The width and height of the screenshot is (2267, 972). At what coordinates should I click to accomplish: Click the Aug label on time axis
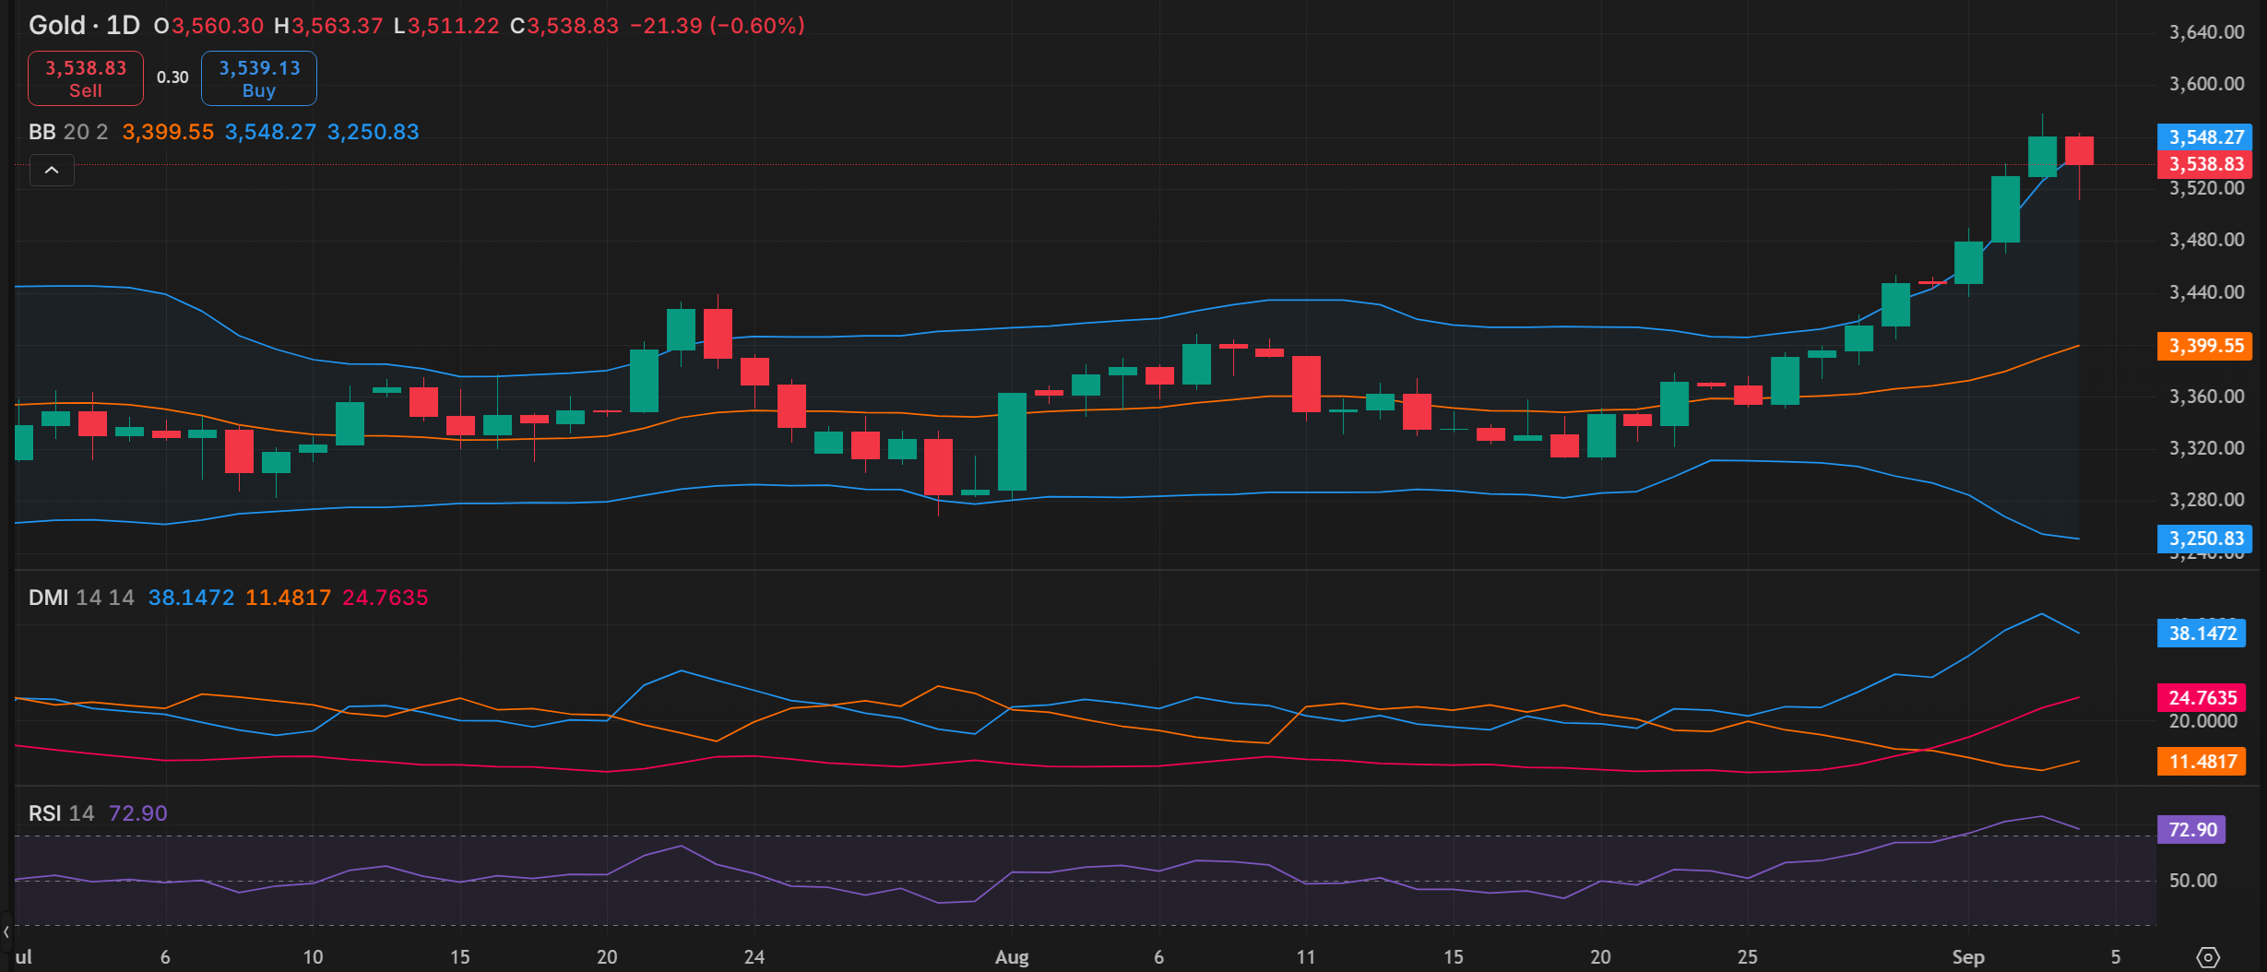point(1012,957)
